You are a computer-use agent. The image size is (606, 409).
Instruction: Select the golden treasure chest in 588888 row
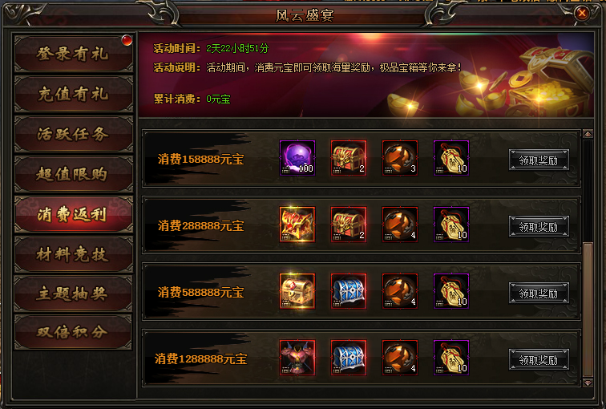[x=297, y=291]
